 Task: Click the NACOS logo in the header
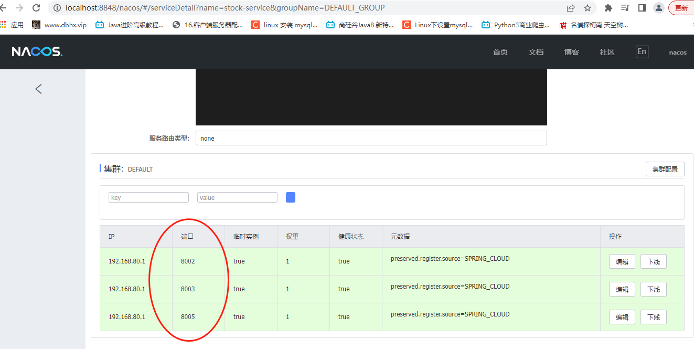37,51
